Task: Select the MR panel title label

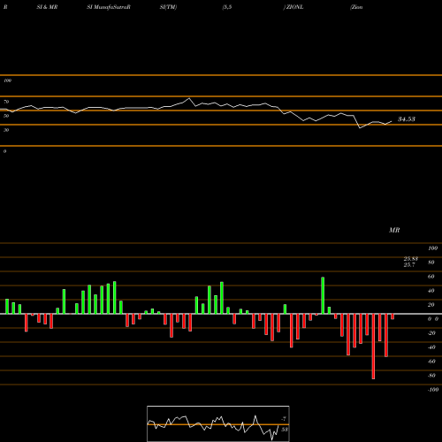Action: (394, 230)
